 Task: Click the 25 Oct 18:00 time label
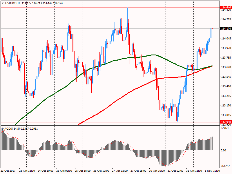coord(83,171)
